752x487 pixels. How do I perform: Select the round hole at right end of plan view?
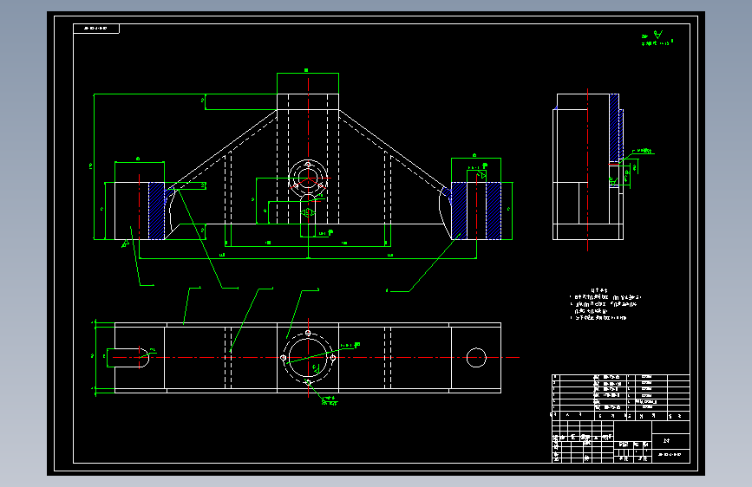click(476, 358)
